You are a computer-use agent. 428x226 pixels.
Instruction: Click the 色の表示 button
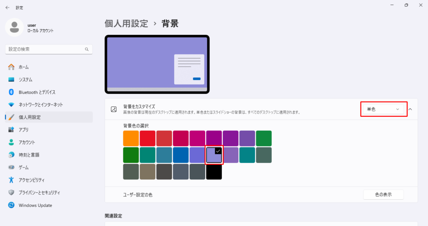click(x=383, y=195)
